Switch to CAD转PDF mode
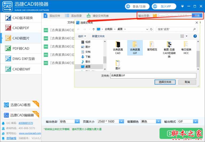The height and width of the screenshot is (142, 205). [x=21, y=28]
